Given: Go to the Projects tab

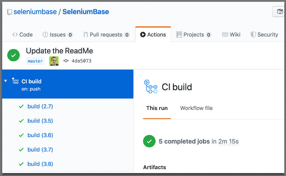Looking at the screenshot, I should click(194, 35).
